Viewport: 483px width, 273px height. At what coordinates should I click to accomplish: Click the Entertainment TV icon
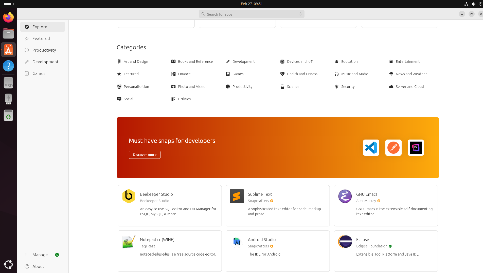tap(391, 62)
